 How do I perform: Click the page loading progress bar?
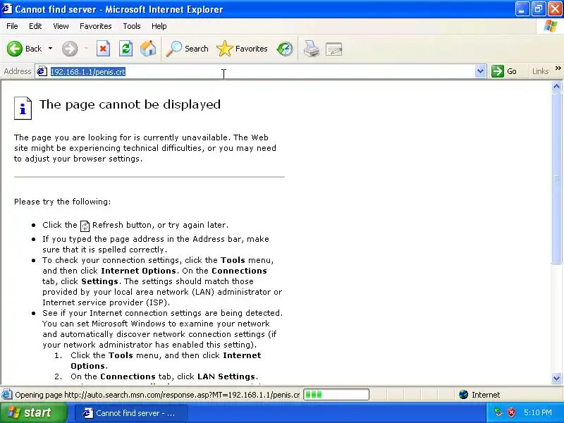(336, 395)
